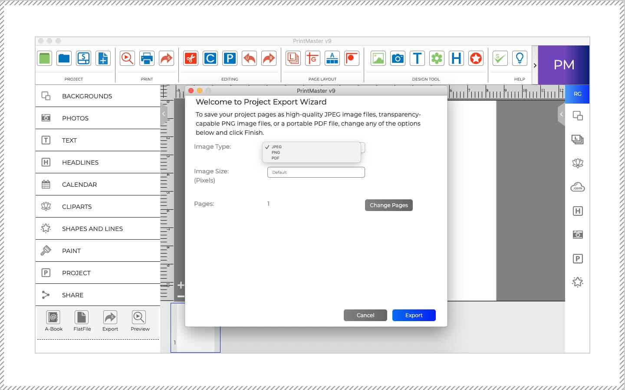
Task: Choose PDF in the Image Type list
Action: 312,158
